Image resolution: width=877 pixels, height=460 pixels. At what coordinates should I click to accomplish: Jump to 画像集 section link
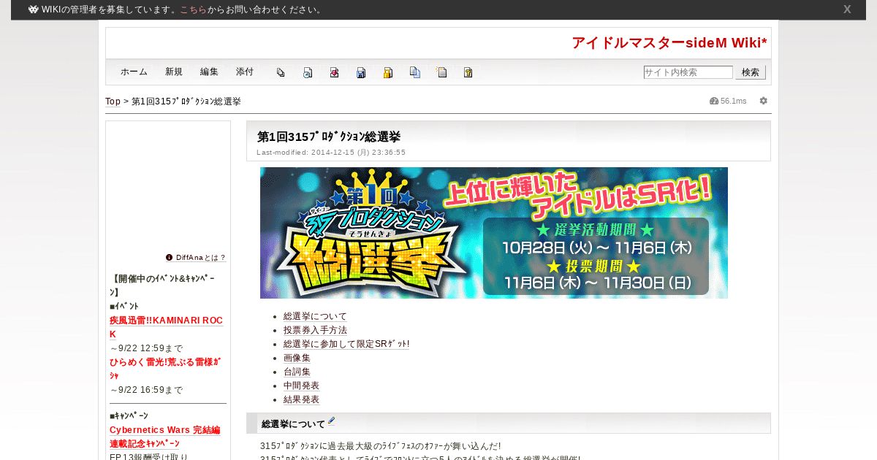[x=297, y=358]
